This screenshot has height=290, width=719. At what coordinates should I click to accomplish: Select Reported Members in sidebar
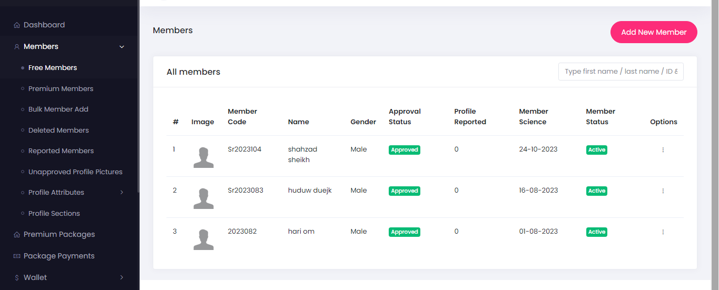(x=61, y=151)
